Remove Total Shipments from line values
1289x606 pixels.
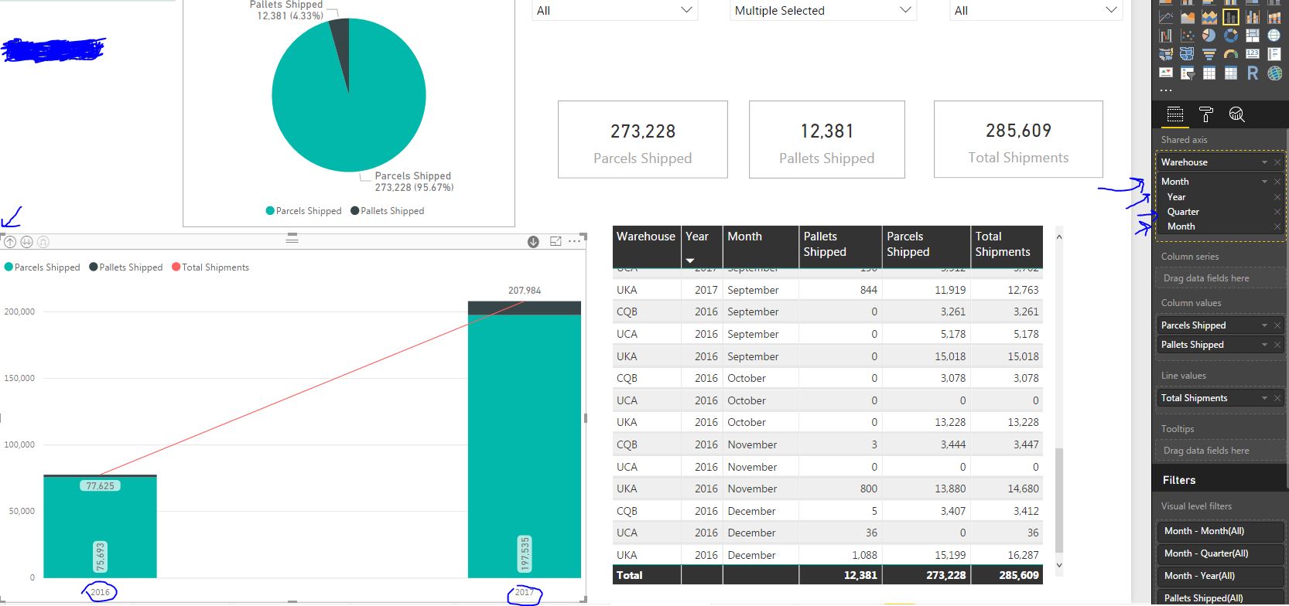pos(1277,398)
